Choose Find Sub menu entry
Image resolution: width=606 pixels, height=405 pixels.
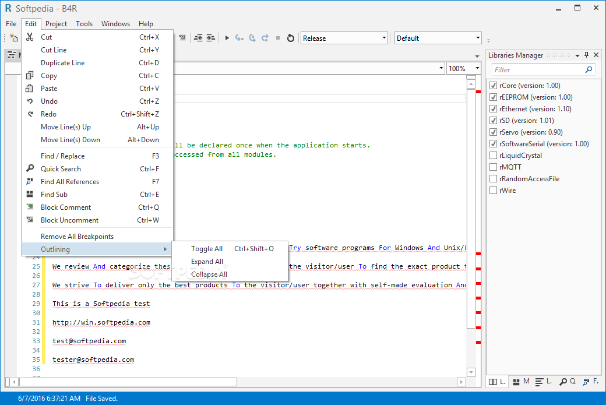[97, 195]
